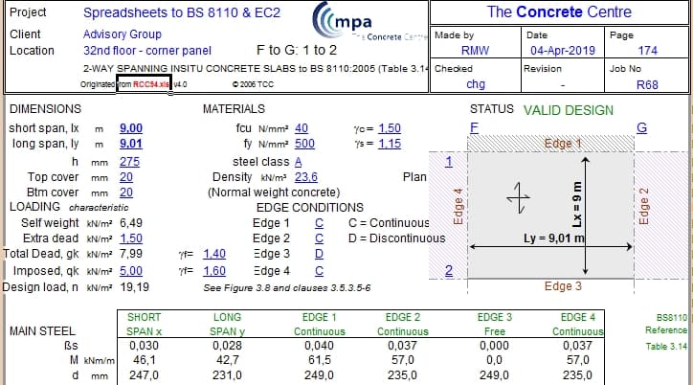Click gridline label G above the plan
The width and height of the screenshot is (693, 385).
(x=641, y=128)
